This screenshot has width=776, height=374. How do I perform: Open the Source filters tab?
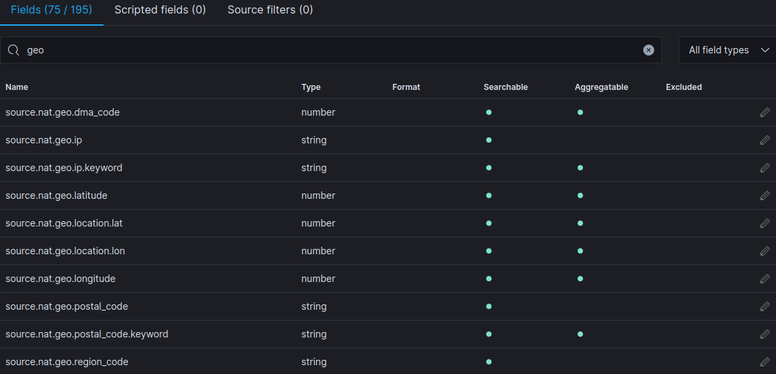[270, 10]
